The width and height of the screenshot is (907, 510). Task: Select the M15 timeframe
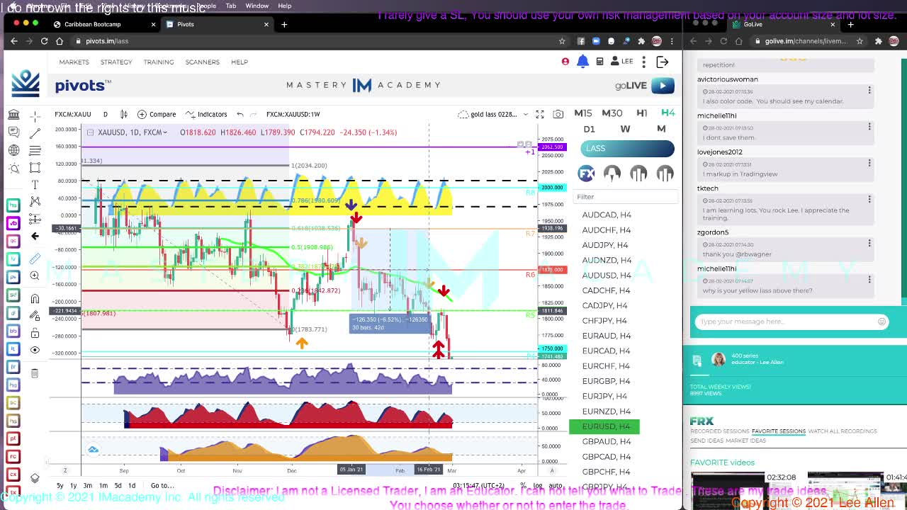[x=583, y=113]
